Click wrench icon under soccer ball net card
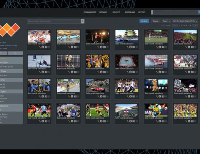The width and height of the screenshot is (200, 154). coord(69,72)
